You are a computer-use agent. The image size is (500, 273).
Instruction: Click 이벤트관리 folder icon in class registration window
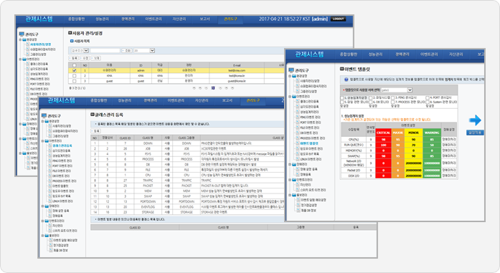point(47,141)
